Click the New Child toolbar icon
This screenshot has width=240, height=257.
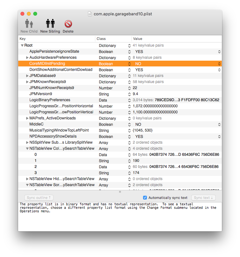pyautogui.click(x=29, y=24)
